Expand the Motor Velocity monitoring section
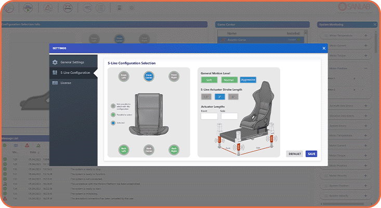The image size is (381, 208). click(x=365, y=176)
